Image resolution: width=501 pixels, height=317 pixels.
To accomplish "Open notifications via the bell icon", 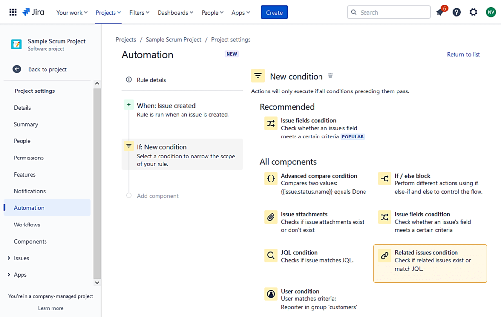I will pos(440,12).
